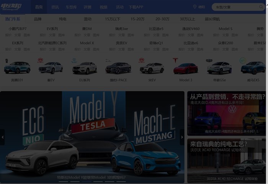Switch to the 品牌 tab
This screenshot has width=268, height=184.
click(38, 19)
